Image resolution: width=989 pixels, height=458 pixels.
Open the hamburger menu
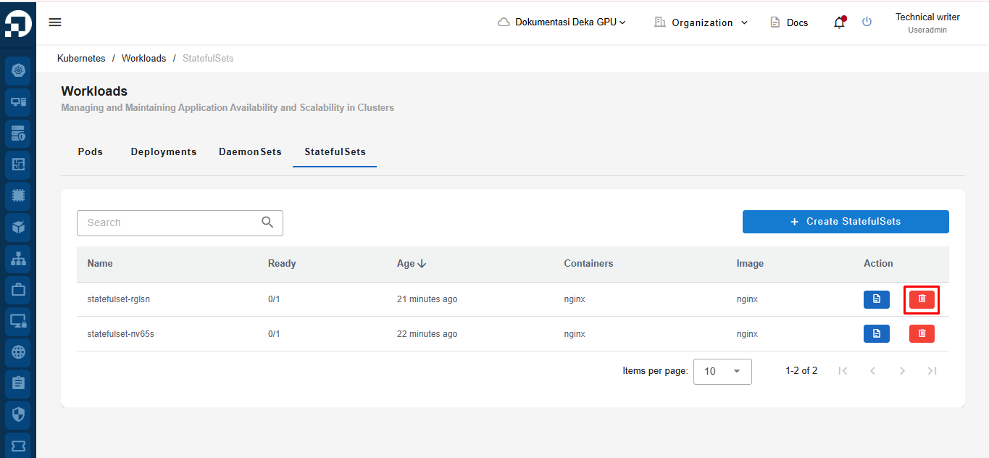(x=55, y=22)
